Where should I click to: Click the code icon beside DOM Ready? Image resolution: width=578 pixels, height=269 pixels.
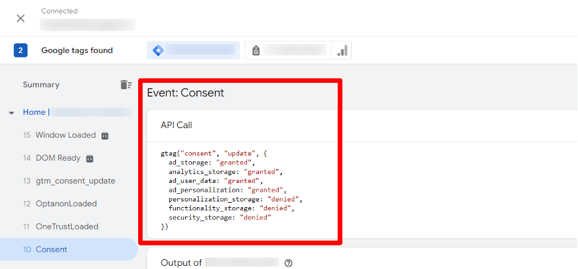click(90, 158)
